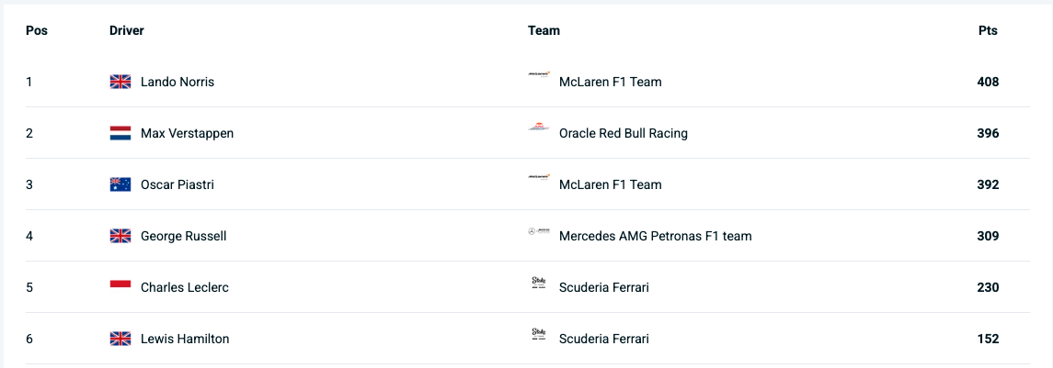Click the Red Bull Racing car logo
This screenshot has height=368, width=1053.
tap(539, 127)
